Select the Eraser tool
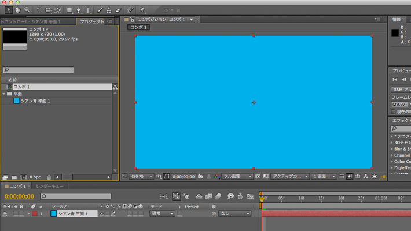Viewport: 411px width, 231px height. coord(118,10)
